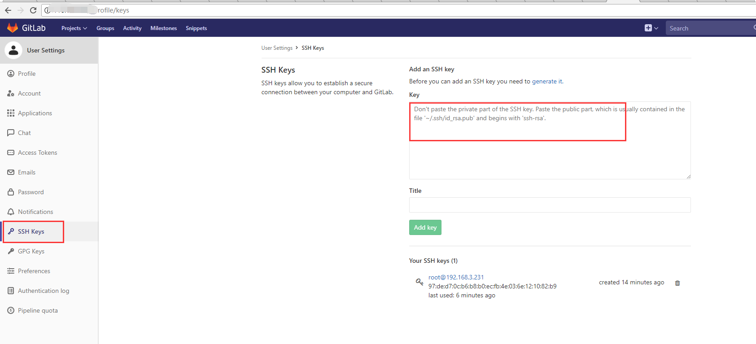Click the key fingerprint 97:de:d7:0c text
Screen dimensions: 756x344
[492, 286]
